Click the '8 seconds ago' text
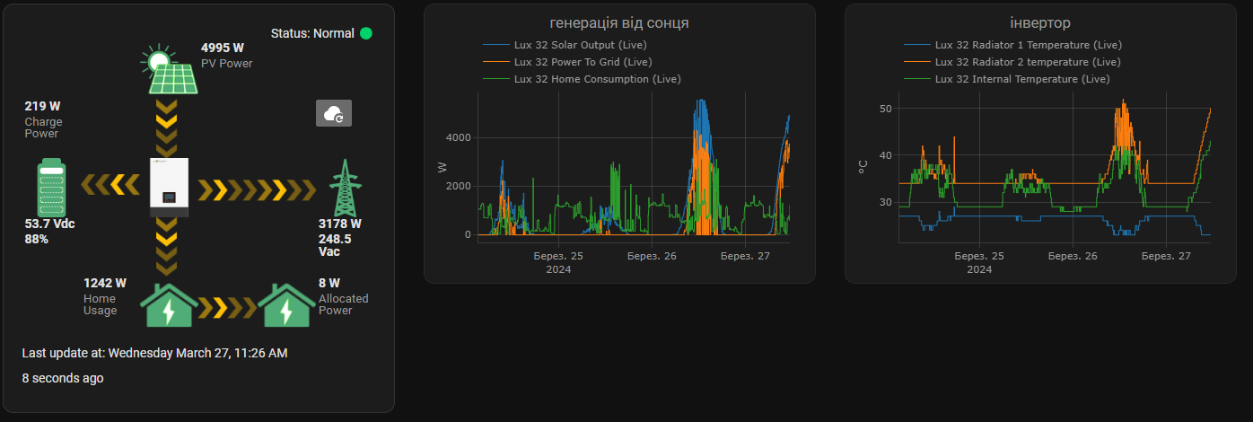Viewport: 1253px width, 422px height. pyautogui.click(x=63, y=378)
